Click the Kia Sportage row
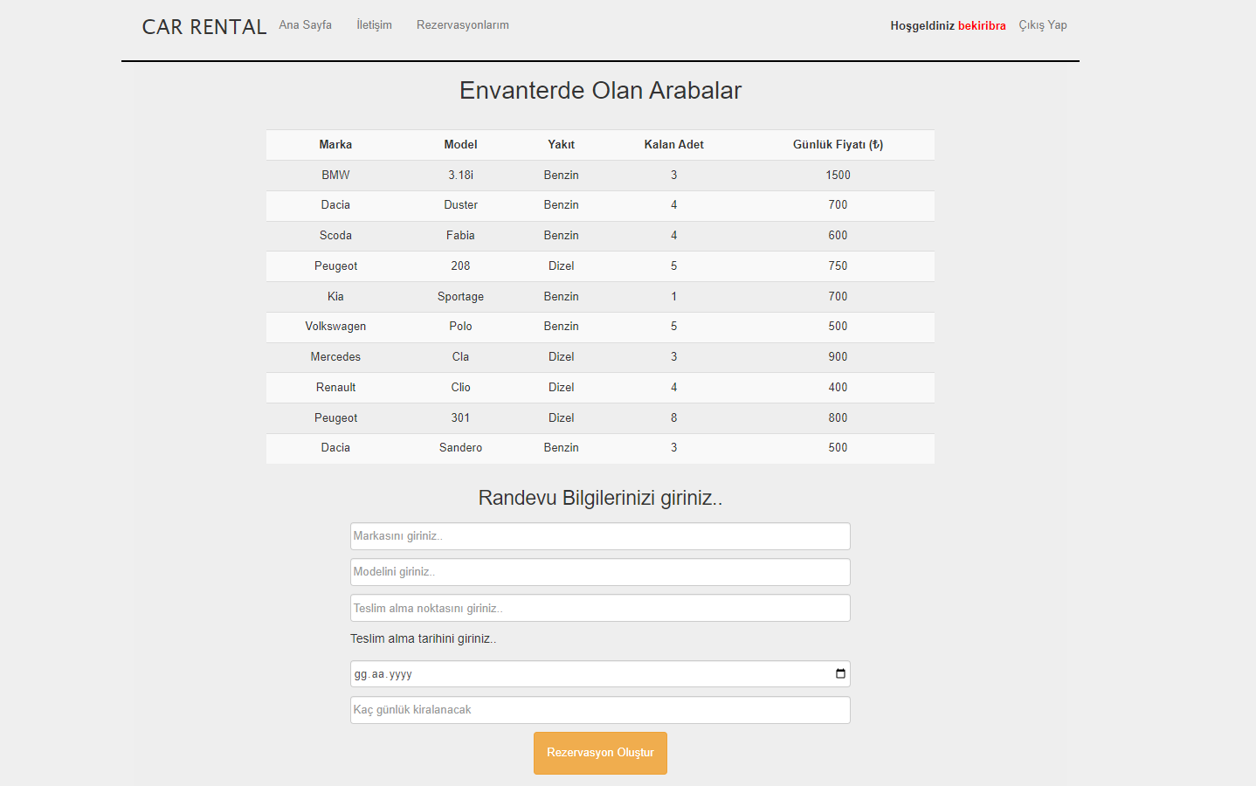 coord(600,296)
